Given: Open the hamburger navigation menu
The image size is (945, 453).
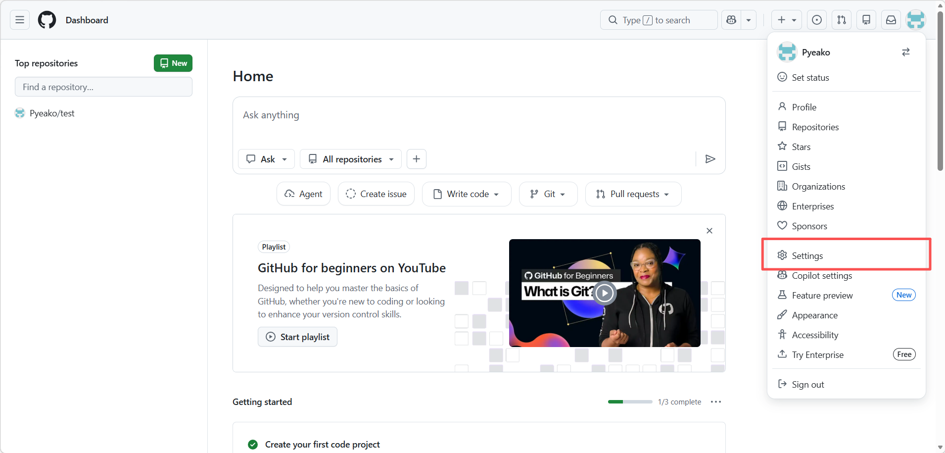Looking at the screenshot, I should (x=20, y=20).
